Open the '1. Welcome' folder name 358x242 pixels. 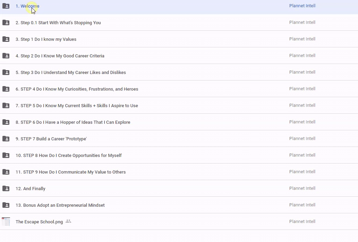tap(27, 6)
